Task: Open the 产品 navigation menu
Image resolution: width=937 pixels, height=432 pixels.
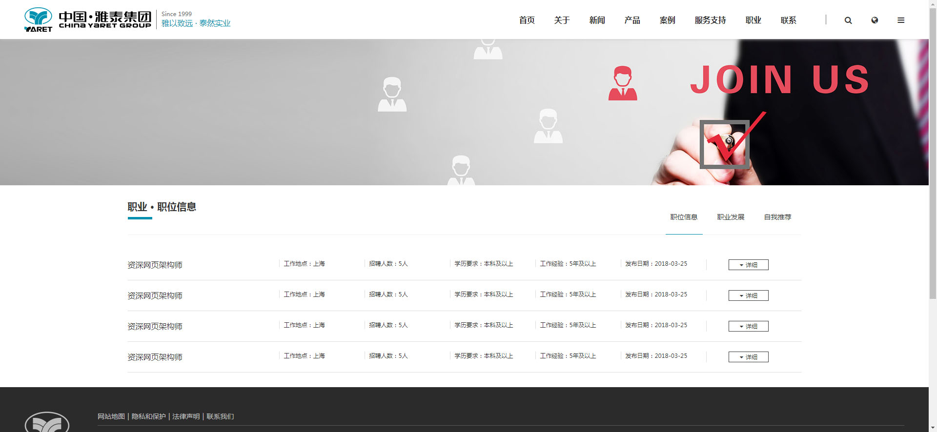Action: (x=632, y=20)
